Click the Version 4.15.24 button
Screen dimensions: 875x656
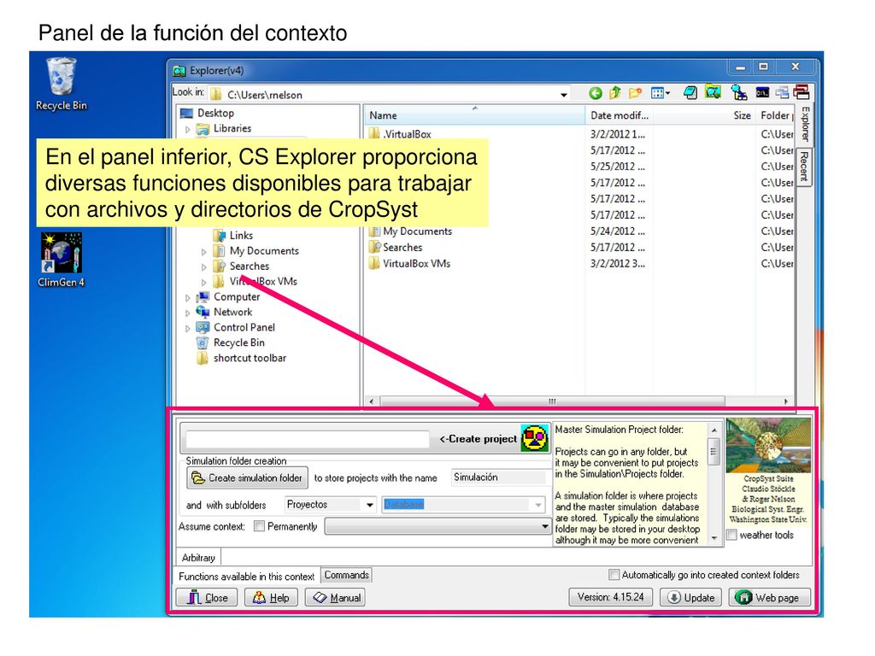tap(610, 597)
